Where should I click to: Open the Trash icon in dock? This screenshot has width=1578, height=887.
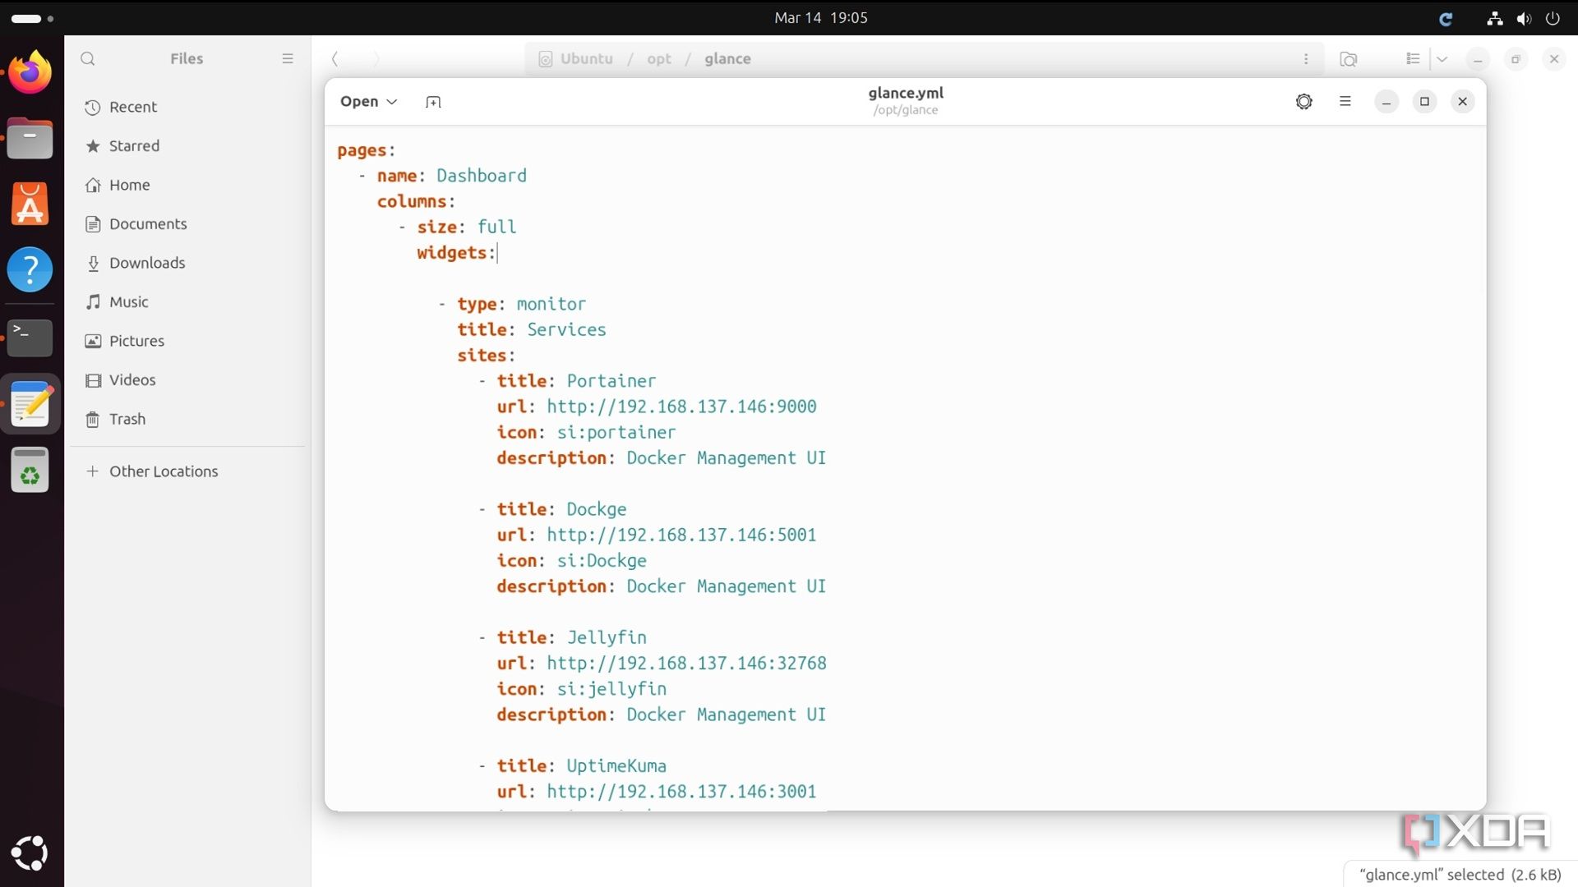(30, 470)
